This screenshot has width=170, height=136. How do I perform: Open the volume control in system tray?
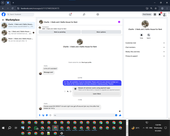click(147, 128)
